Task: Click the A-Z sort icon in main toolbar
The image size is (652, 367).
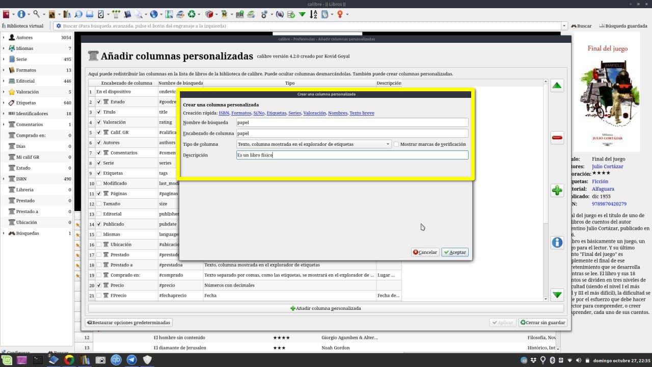Action: (x=313, y=14)
